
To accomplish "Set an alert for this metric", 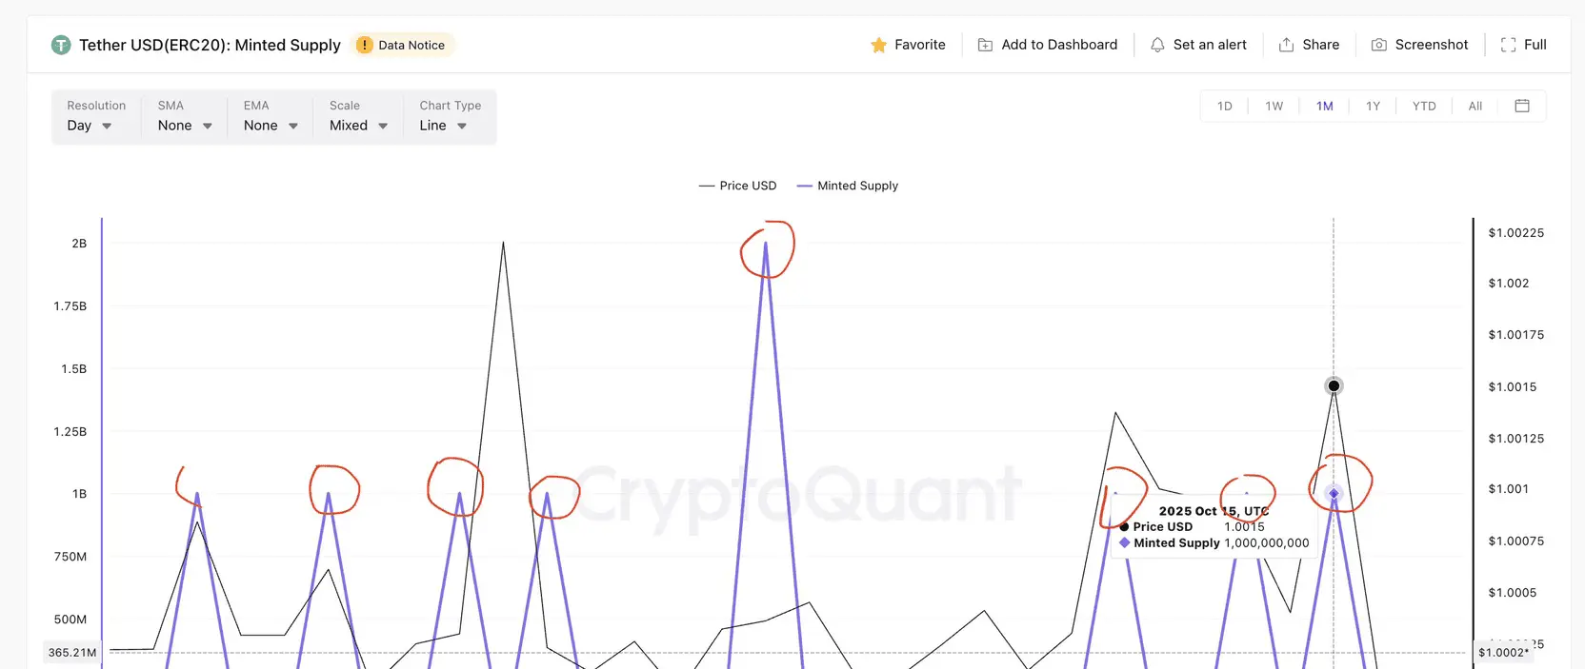I will 1198,45.
